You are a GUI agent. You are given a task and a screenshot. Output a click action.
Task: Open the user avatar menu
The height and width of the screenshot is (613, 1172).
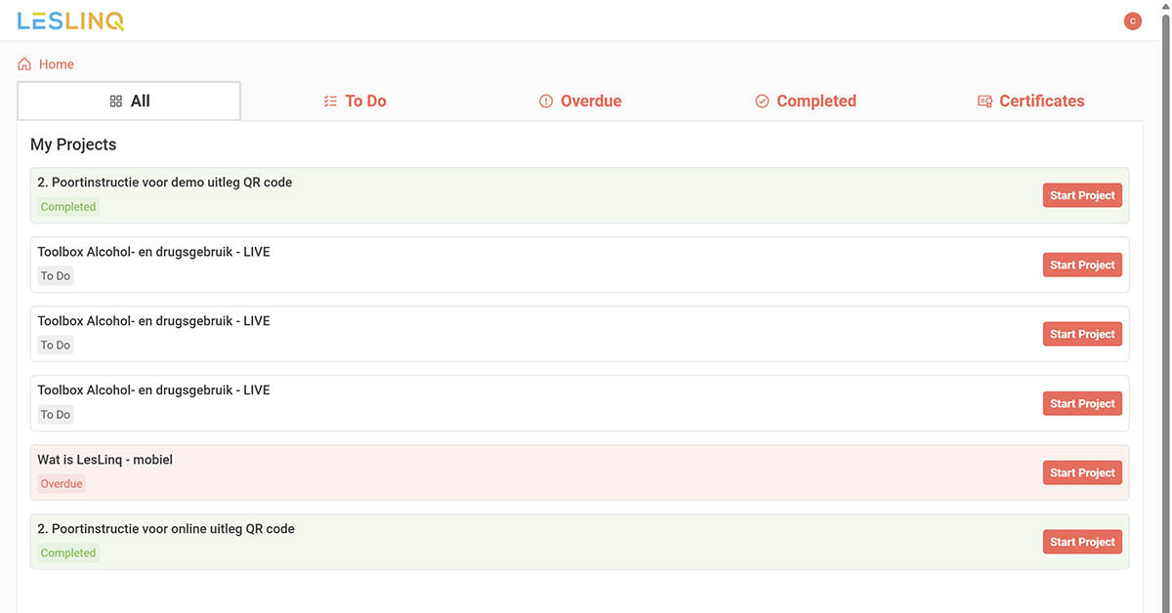(1133, 20)
